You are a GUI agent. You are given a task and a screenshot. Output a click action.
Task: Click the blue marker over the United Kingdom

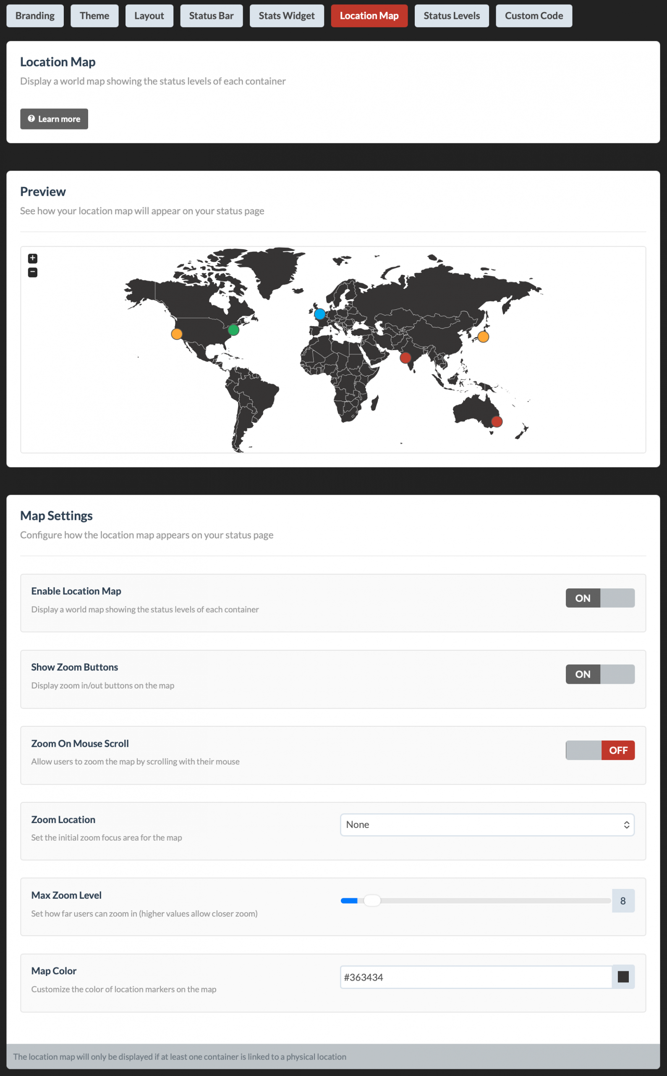[320, 314]
